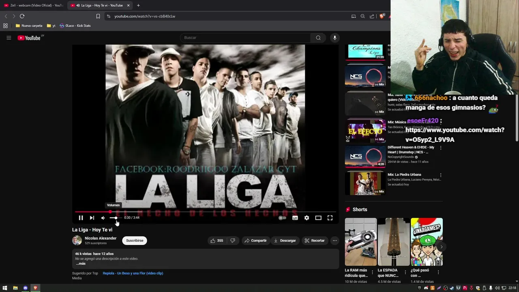
Task: Bookmark this page with the bookmark icon
Action: [x=98, y=16]
